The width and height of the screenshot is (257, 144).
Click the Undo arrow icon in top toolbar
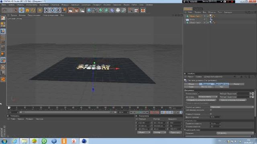point(4,10)
